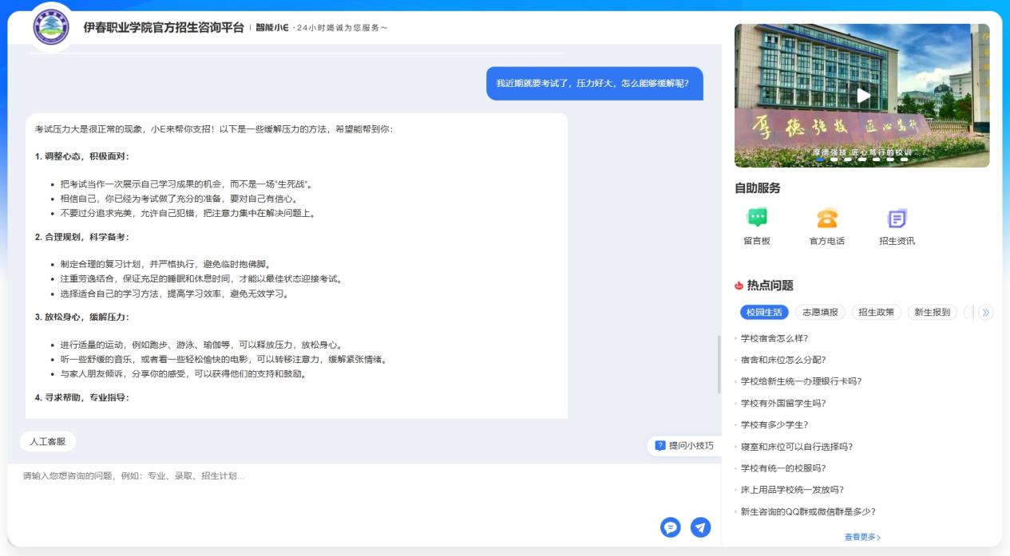Open the 留言板 message board icon

756,219
